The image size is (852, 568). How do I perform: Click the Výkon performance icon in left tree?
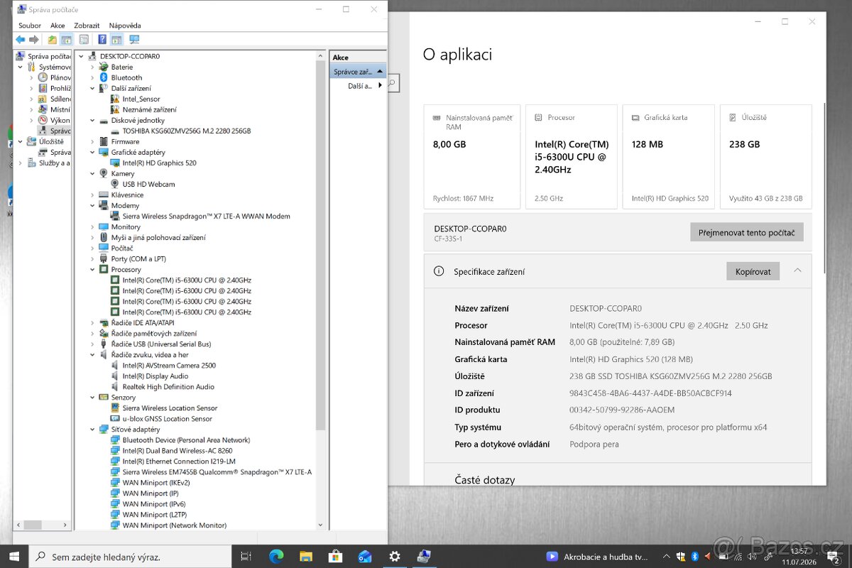coord(43,120)
